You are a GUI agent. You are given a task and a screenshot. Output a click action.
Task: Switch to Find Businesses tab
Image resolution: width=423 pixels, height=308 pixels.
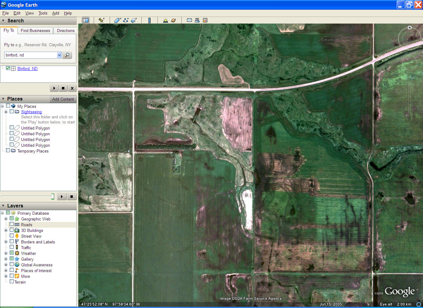pos(35,30)
